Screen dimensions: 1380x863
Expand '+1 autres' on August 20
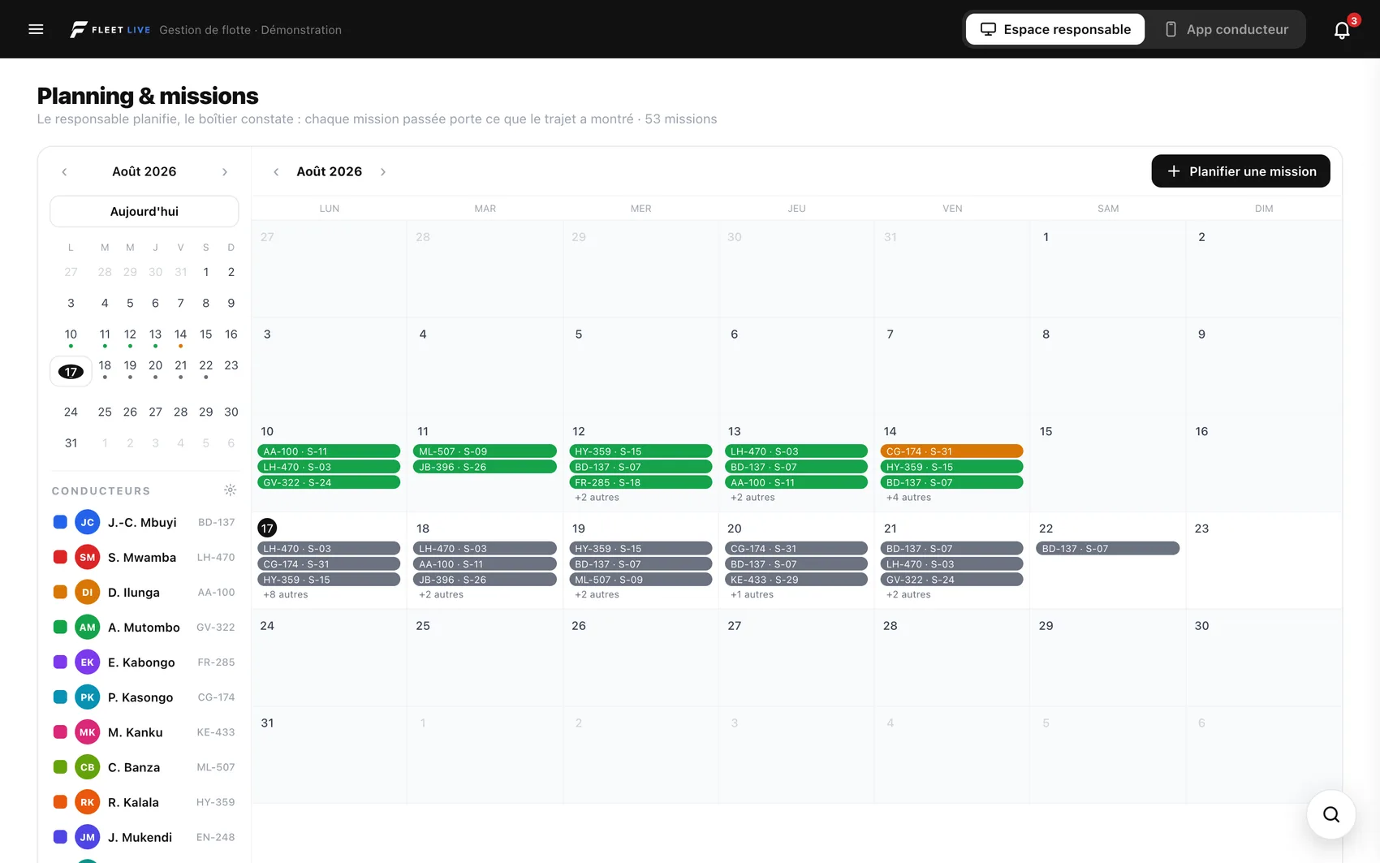[x=753, y=594]
